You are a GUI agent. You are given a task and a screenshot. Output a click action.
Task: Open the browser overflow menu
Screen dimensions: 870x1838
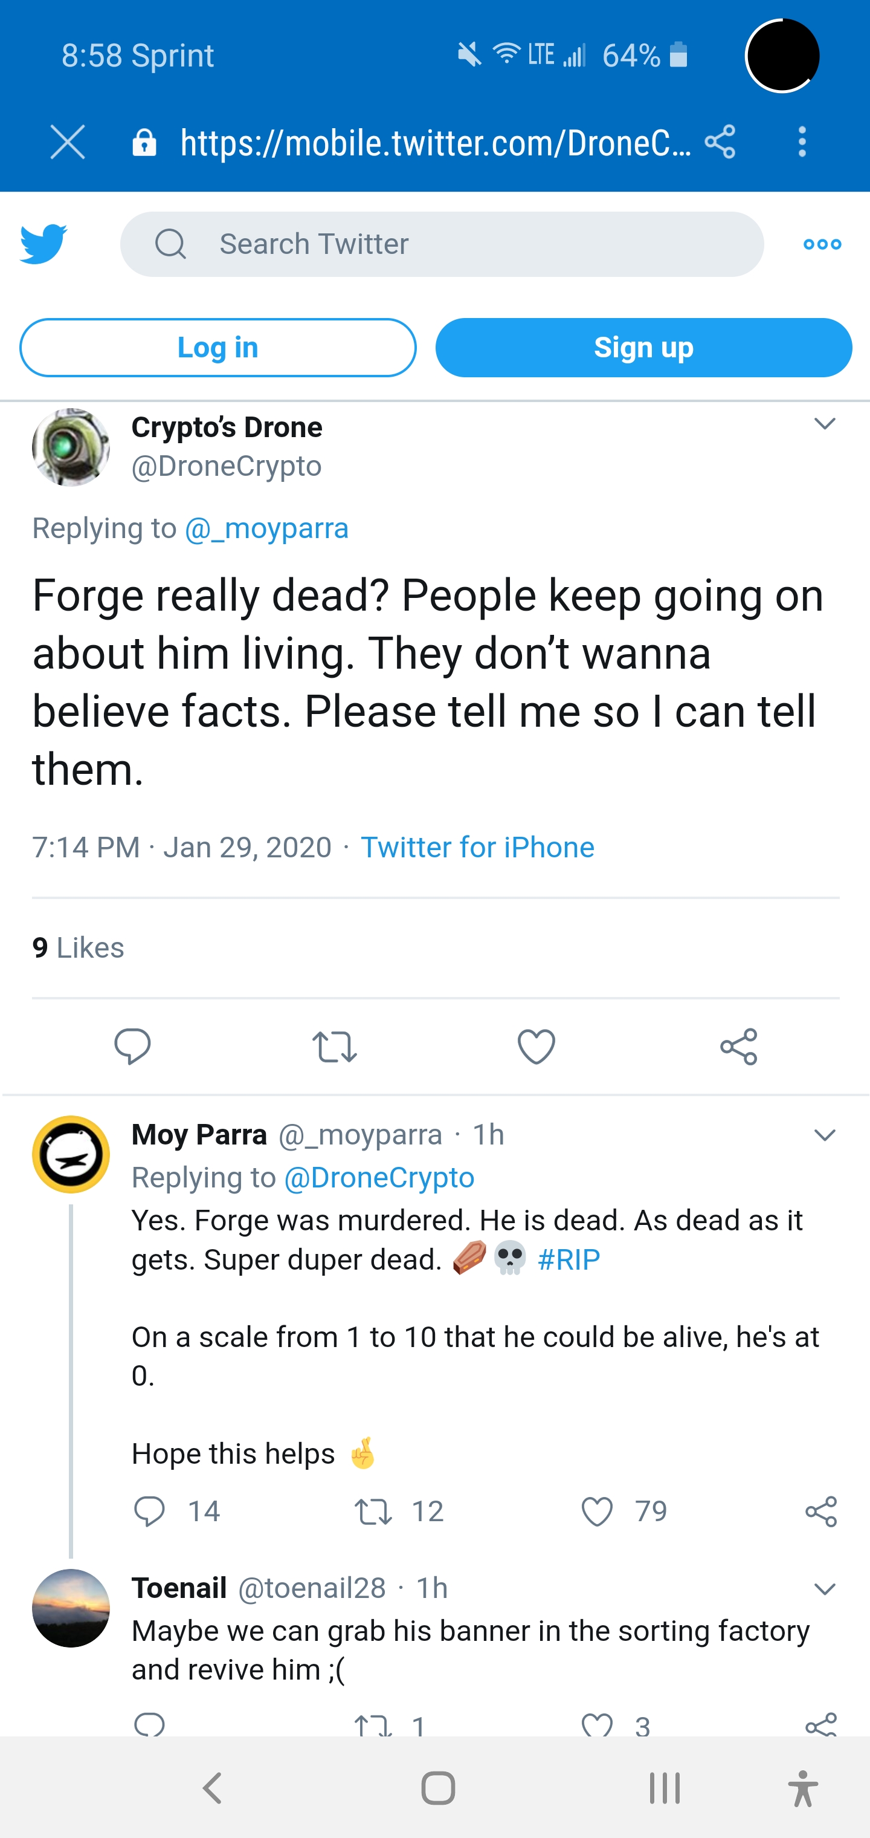click(x=802, y=143)
